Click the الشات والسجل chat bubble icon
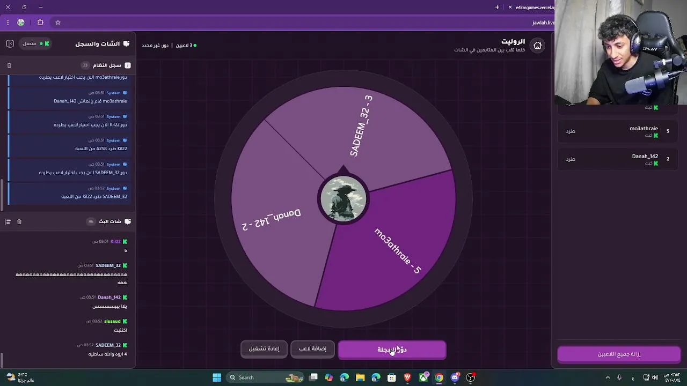 [126, 43]
